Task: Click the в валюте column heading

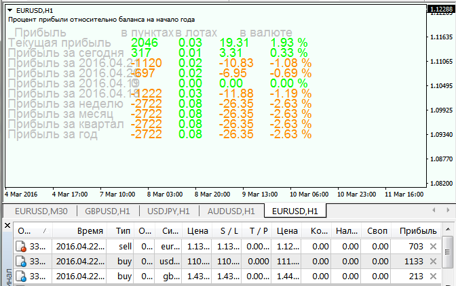Action: pos(266,33)
